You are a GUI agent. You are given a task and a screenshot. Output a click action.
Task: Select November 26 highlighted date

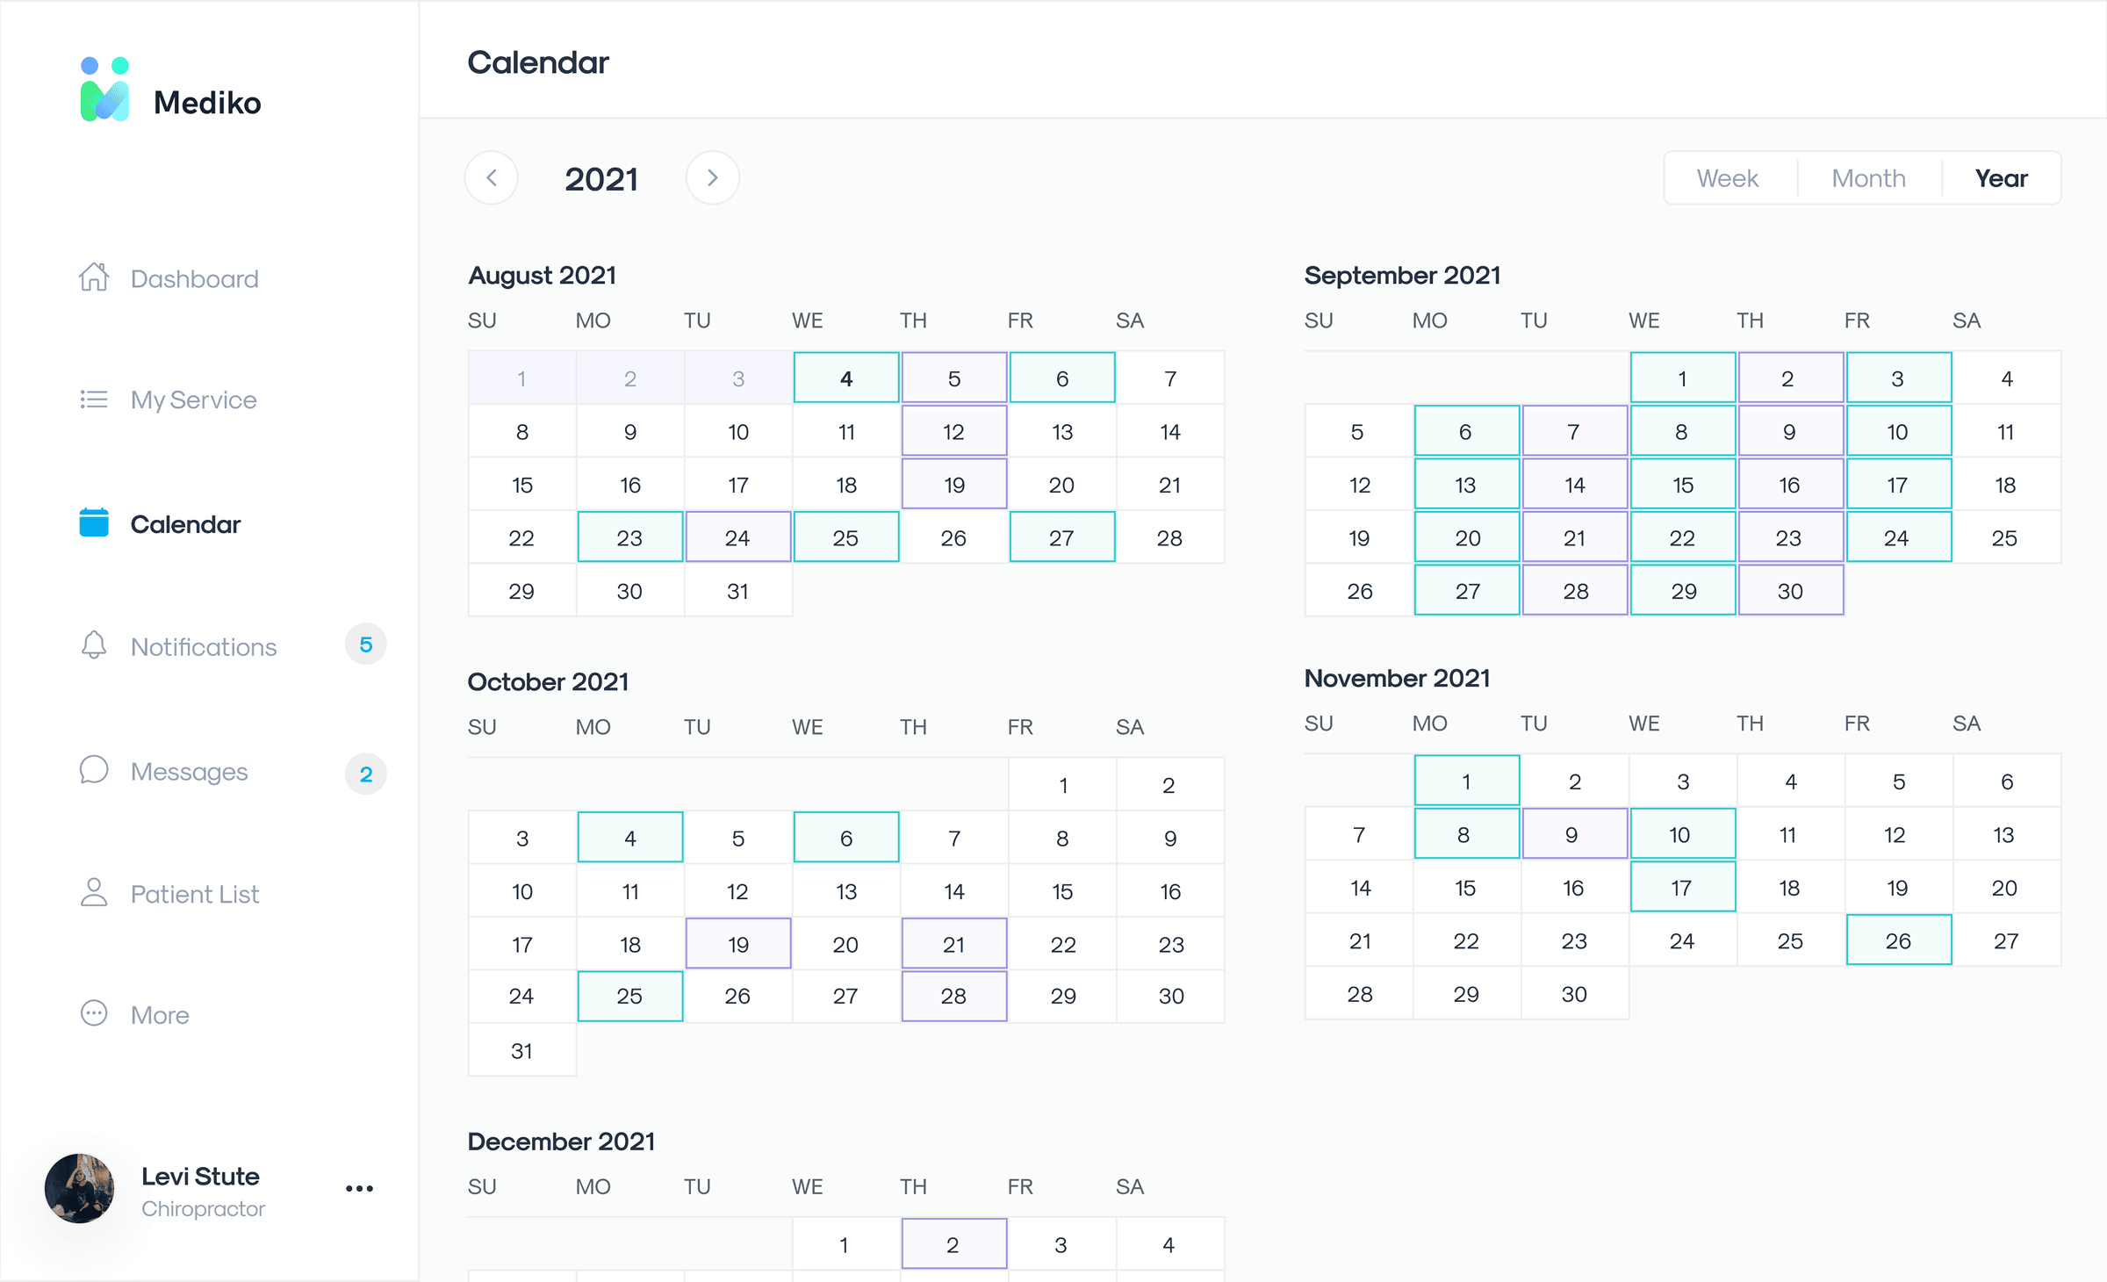pos(1898,940)
